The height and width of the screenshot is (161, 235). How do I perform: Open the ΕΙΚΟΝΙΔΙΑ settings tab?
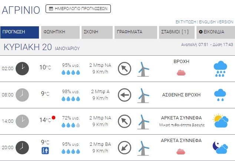[x=216, y=32]
